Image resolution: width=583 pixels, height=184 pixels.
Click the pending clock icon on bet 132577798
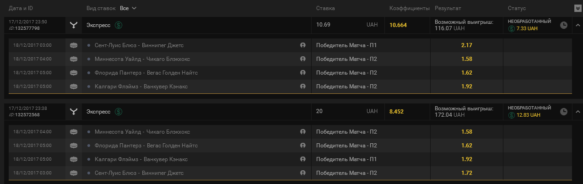tap(564, 25)
